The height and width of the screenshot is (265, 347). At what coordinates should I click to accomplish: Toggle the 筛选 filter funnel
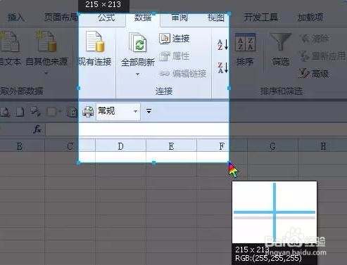pyautogui.click(x=281, y=49)
